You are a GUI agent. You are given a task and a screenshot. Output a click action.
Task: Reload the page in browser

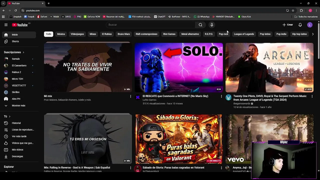15,10
